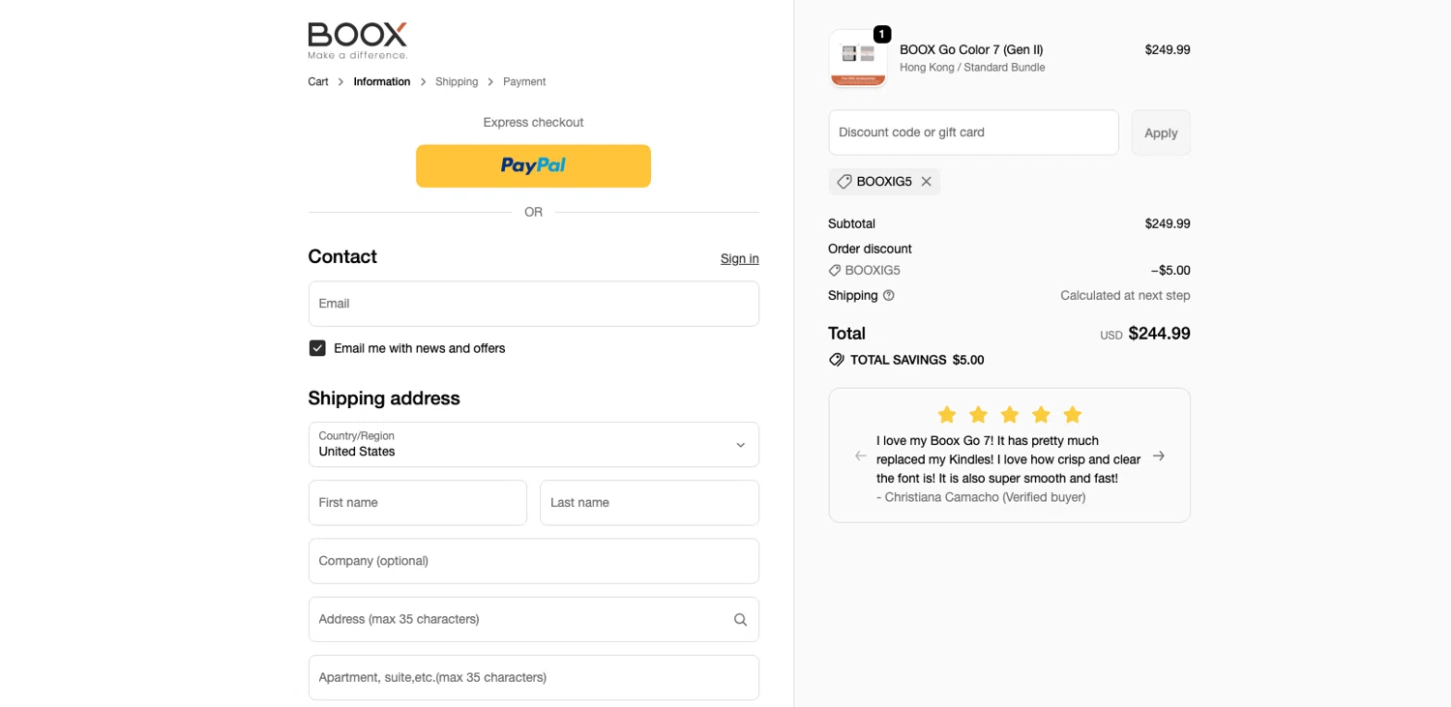Click 'Calculated at next step' text
This screenshot has height=707, width=1451.
pos(1125,296)
